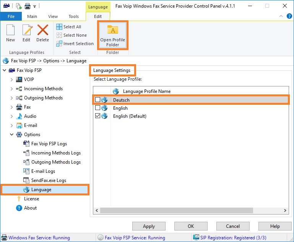Expand the Incoming Methods tree node
Screen dimensions: 294x242
pos(11,89)
